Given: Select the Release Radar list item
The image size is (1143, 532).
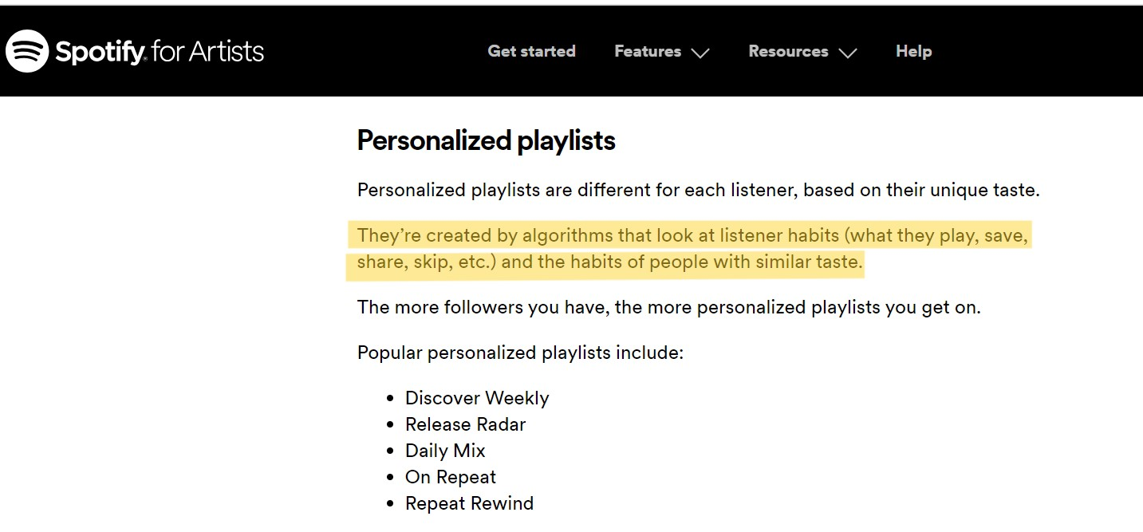Looking at the screenshot, I should point(465,424).
